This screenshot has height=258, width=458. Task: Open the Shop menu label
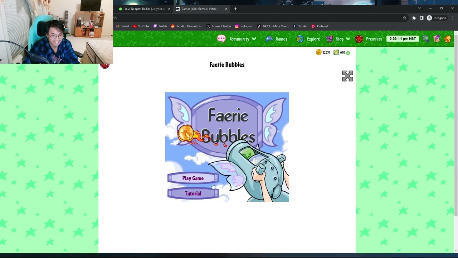click(339, 39)
